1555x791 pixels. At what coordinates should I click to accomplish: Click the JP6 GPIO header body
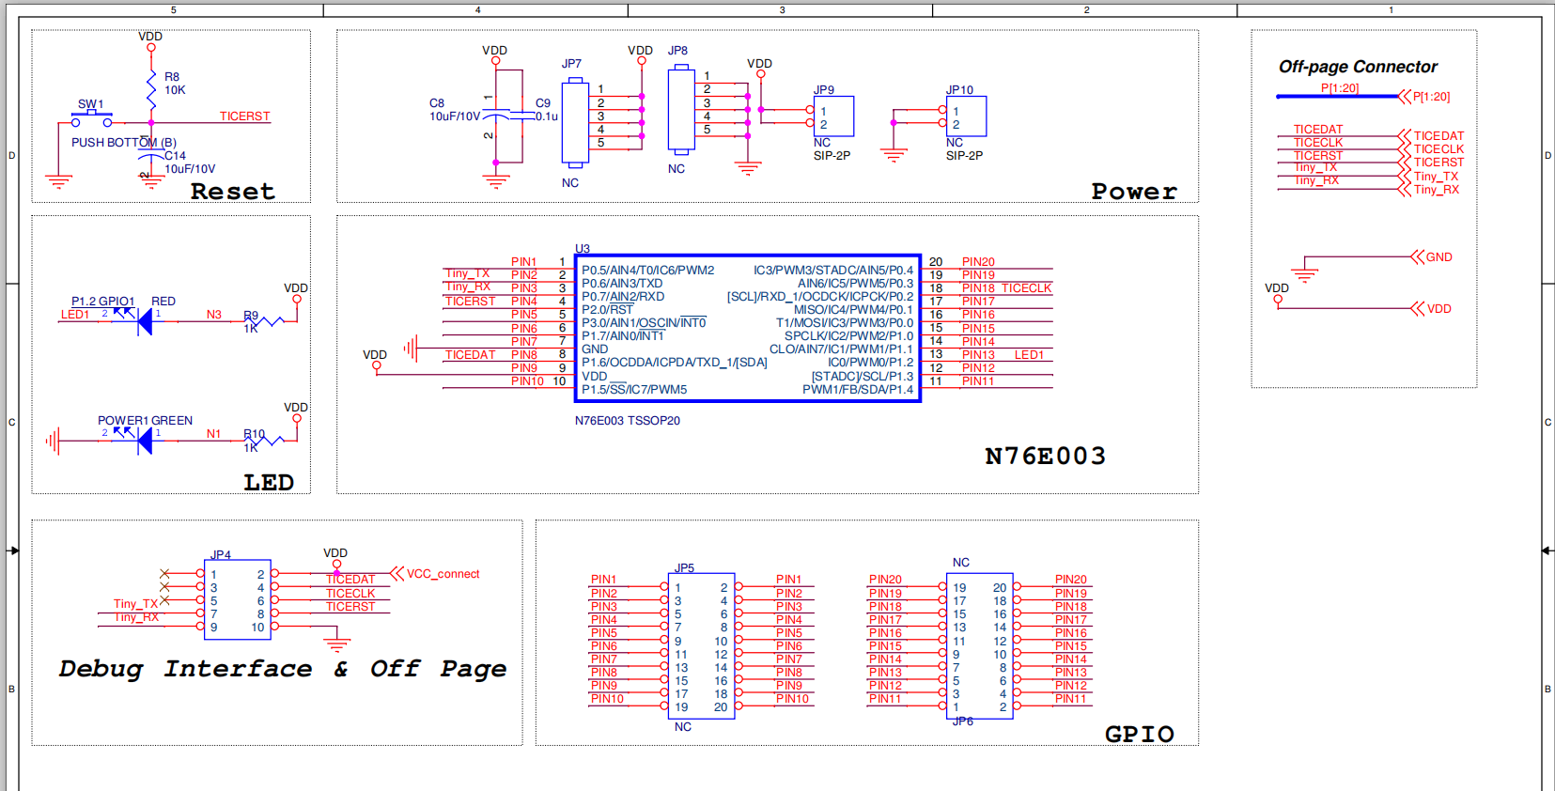pos(980,646)
